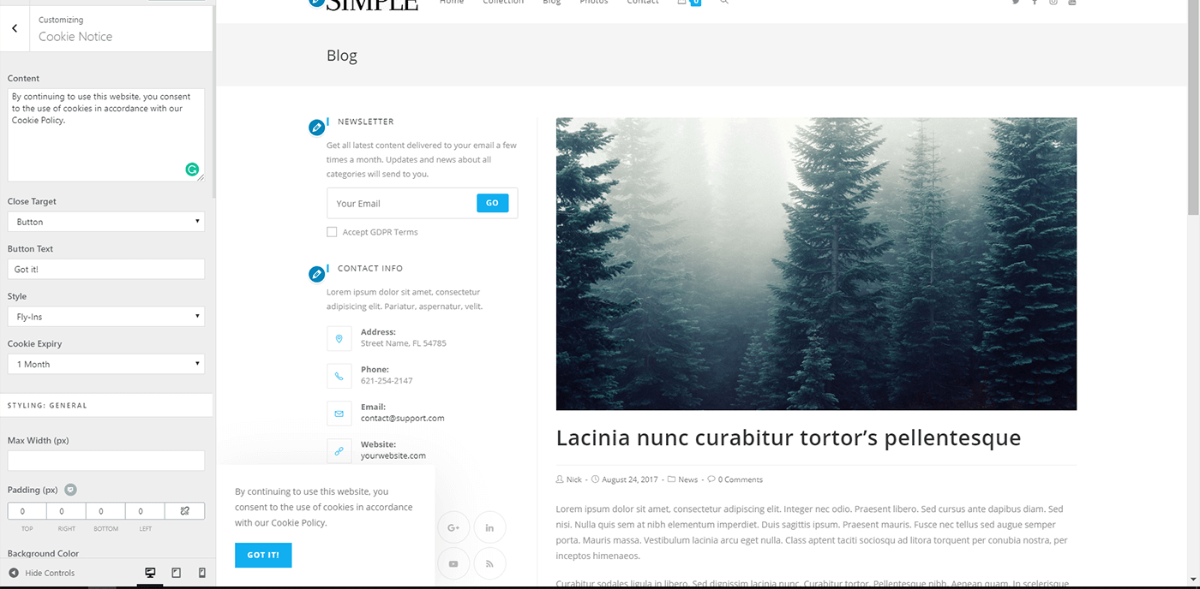This screenshot has width=1200, height=589.
Task: Dismiss cookie notice with GOT IT! button
Action: tap(263, 555)
